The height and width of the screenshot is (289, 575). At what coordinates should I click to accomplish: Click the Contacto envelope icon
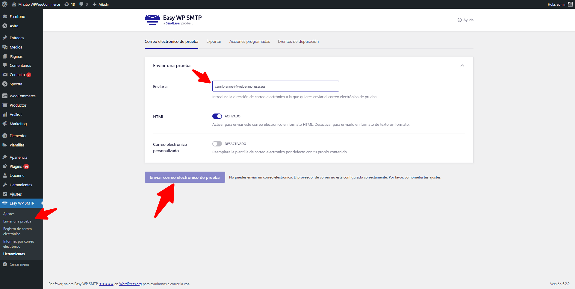click(x=5, y=75)
